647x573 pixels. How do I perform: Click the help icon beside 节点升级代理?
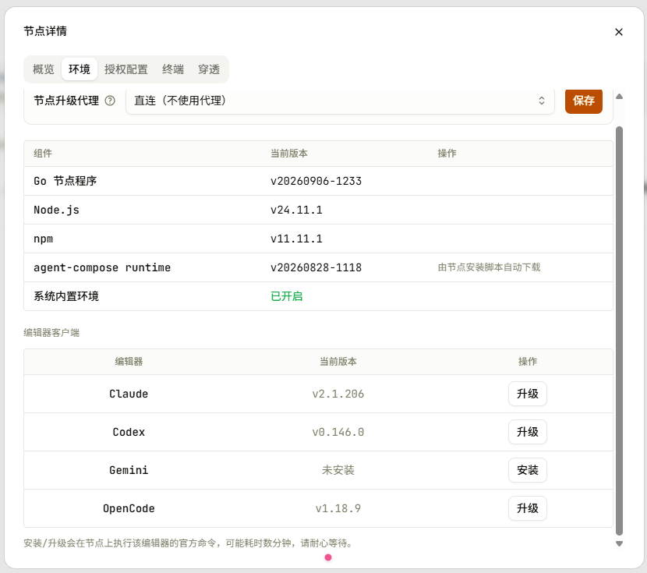pos(110,101)
